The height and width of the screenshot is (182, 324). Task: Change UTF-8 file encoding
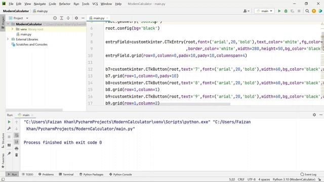click(x=252, y=179)
